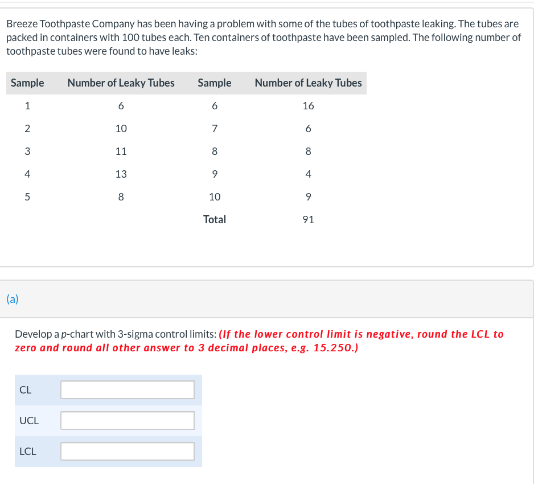The width and height of the screenshot is (534, 484).
Task: Click leaky tubes value 9 for sample 10
Action: (308, 197)
